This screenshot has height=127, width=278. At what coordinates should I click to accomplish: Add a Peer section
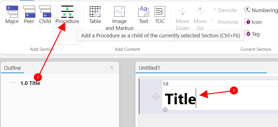point(29,15)
